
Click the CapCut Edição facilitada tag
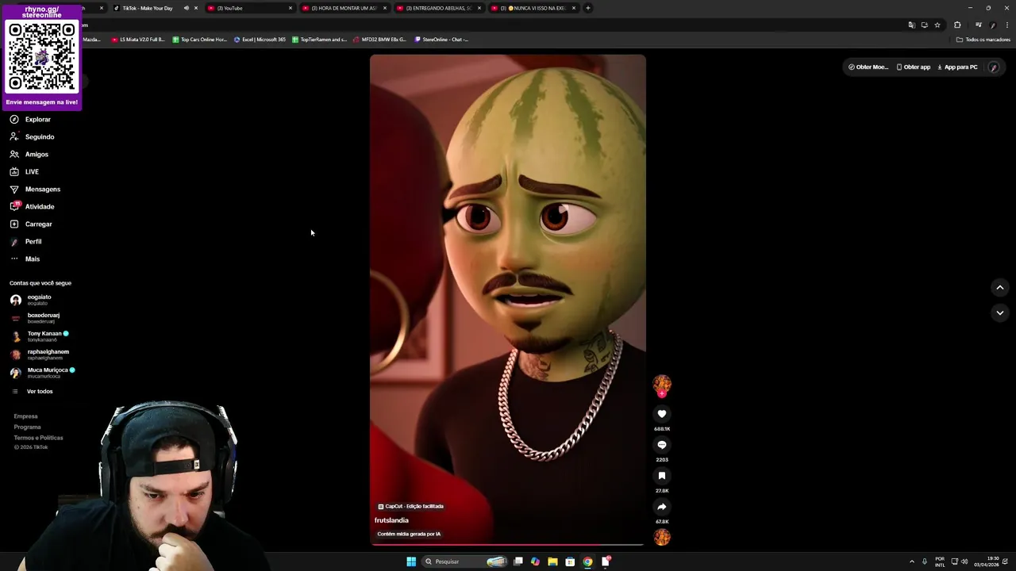tap(410, 506)
